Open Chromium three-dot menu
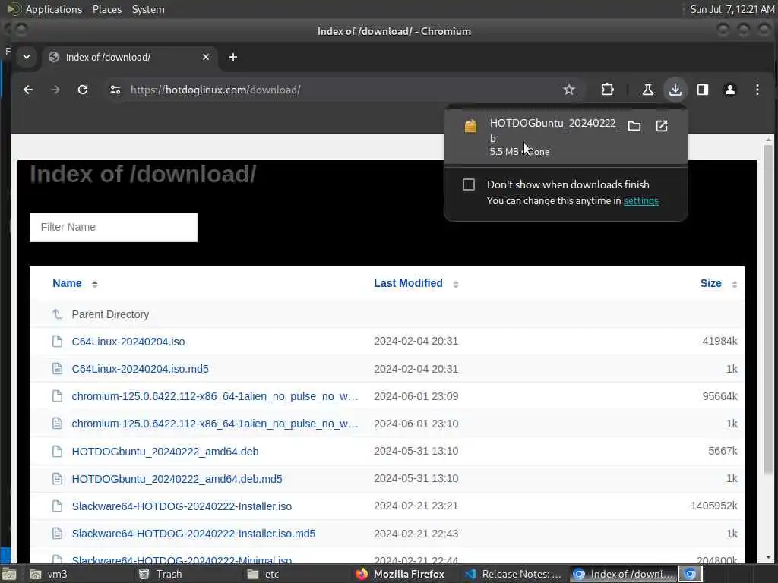778x583 pixels. click(x=757, y=90)
